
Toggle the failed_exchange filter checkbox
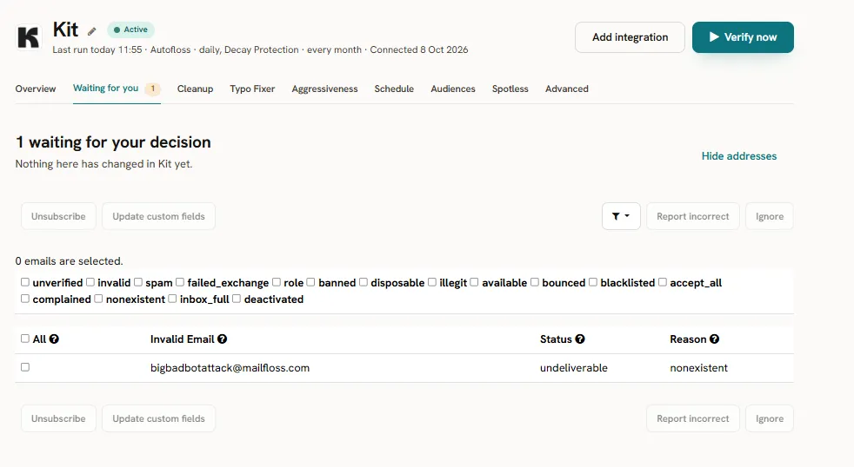tap(180, 281)
